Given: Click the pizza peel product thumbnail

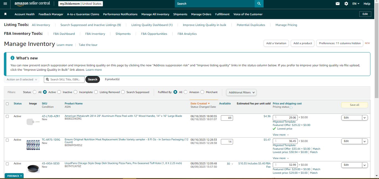Looking at the screenshot, I should [x=33, y=122].
